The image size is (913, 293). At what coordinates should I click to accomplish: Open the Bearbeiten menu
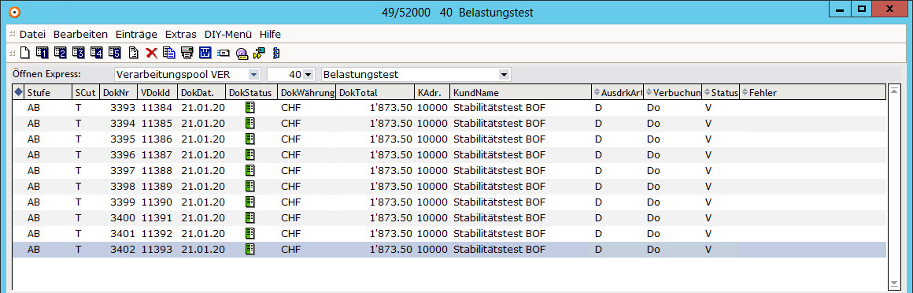coord(80,34)
